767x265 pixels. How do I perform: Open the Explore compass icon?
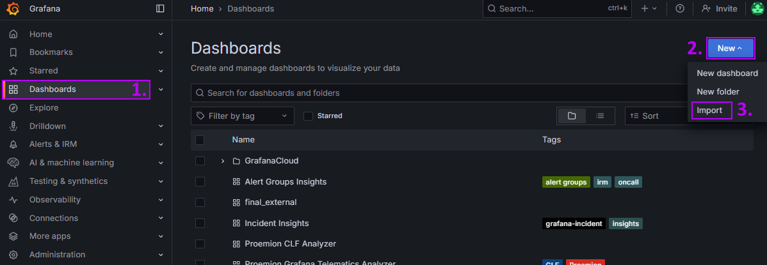click(x=13, y=108)
